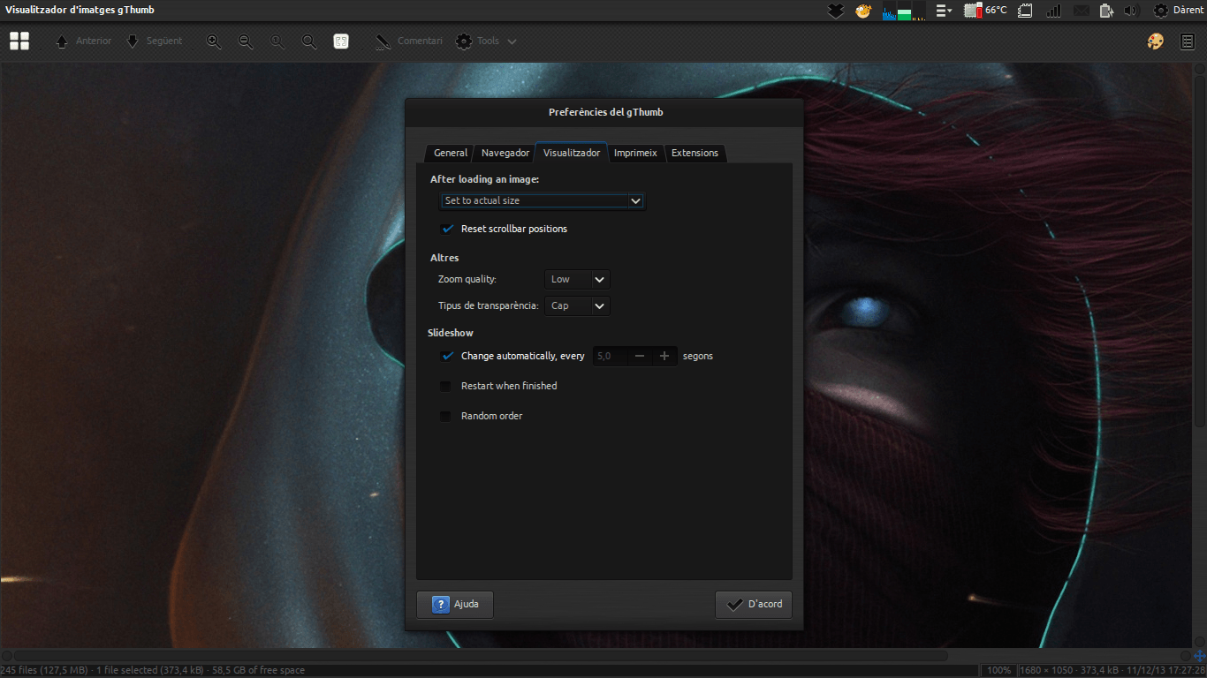Click the slideshow seconds input field
The height and width of the screenshot is (678, 1207).
610,356
